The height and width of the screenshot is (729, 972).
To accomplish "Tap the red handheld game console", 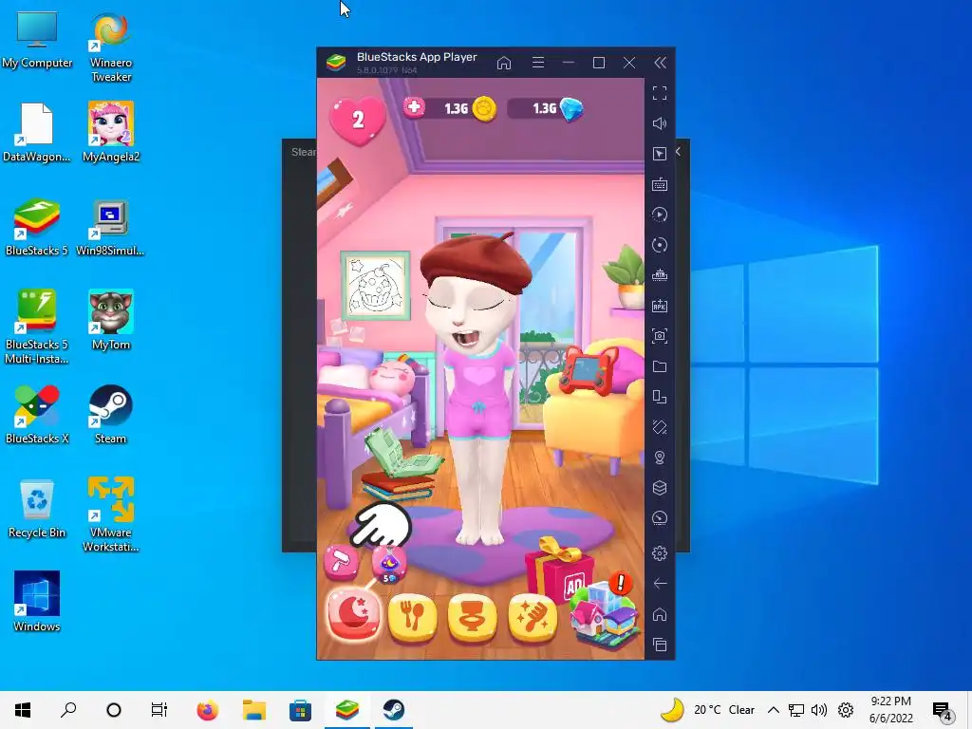I will pos(588,370).
